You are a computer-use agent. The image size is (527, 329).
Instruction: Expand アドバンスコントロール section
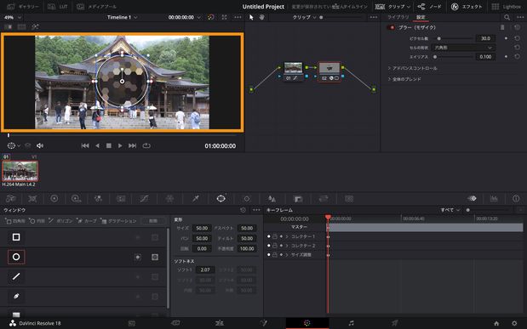[x=412, y=68]
